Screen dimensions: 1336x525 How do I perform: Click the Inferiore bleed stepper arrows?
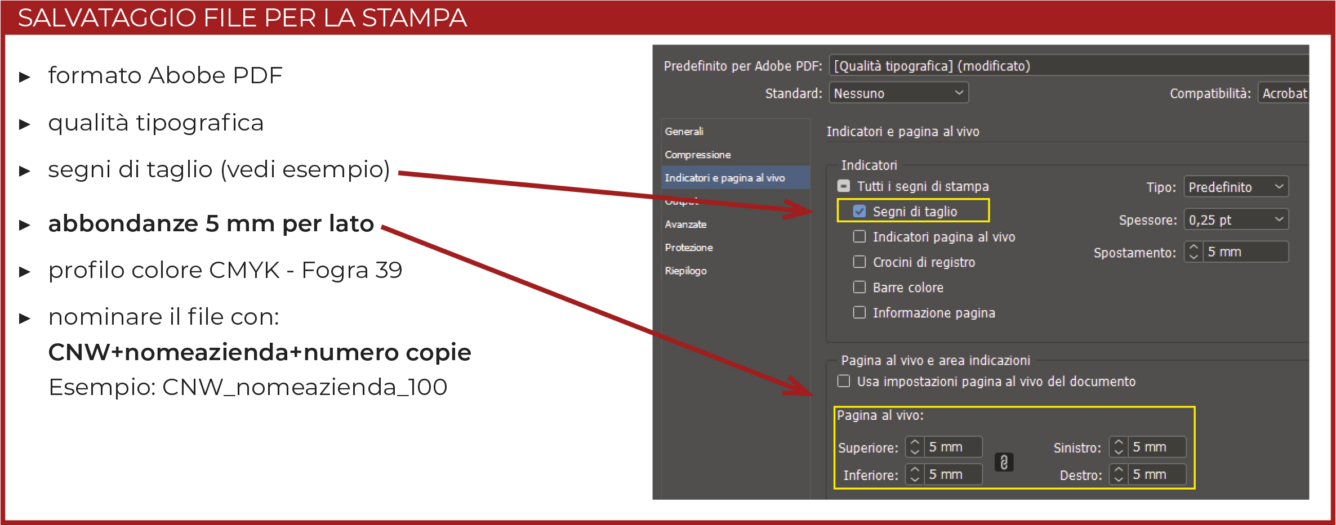coord(915,474)
